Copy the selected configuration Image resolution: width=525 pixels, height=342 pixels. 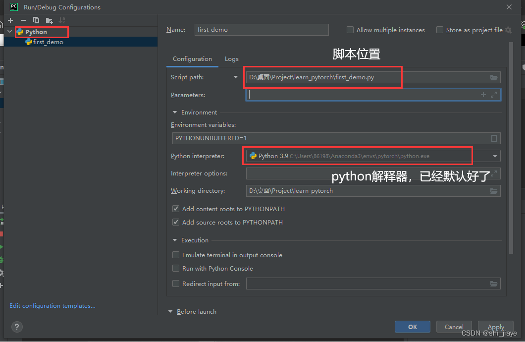36,20
